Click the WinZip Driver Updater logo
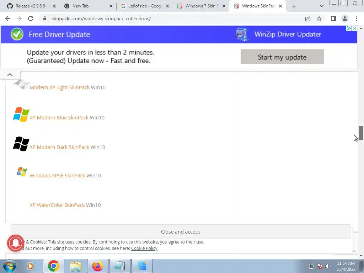 click(241, 34)
